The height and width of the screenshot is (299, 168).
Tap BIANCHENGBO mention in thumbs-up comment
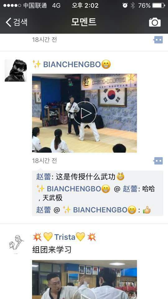(100, 210)
